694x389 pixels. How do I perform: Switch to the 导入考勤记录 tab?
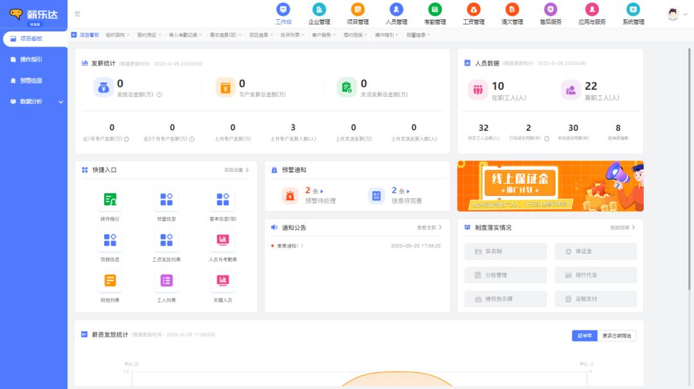182,35
